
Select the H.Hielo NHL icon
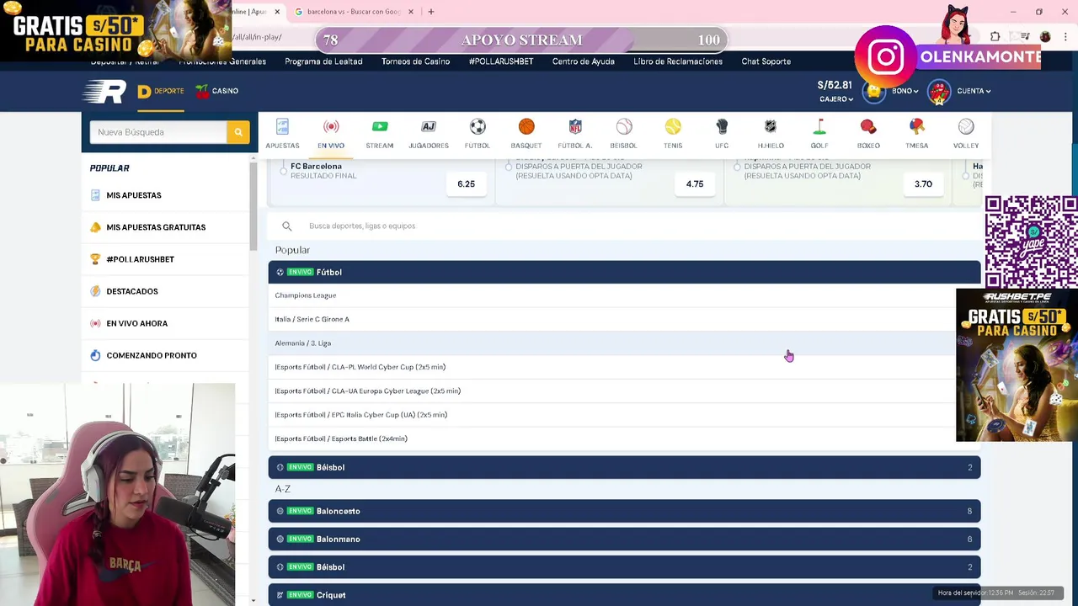(x=771, y=127)
